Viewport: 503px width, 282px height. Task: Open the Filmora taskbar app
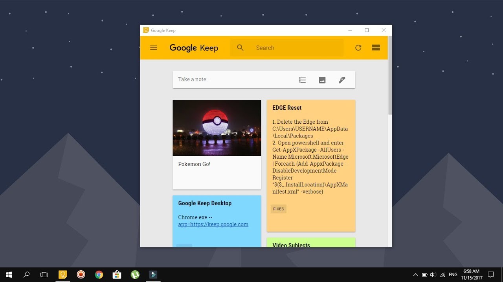(153, 275)
